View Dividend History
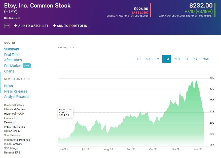Viewport: 221px width, 158px height. [x=14, y=105]
